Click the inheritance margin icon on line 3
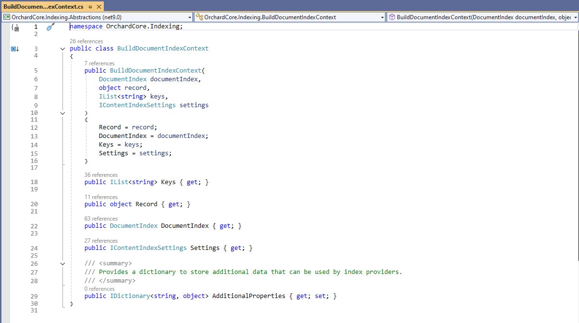Screen dimensions: 579x323 [15, 49]
